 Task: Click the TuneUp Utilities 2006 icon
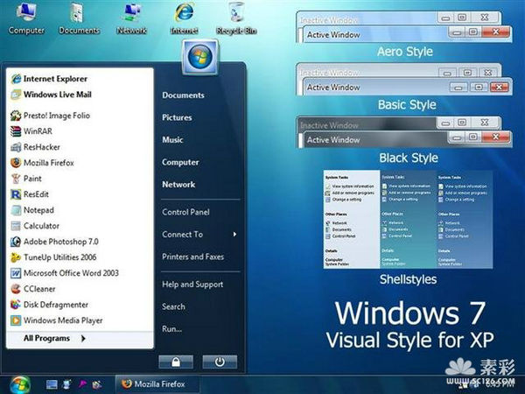coord(16,257)
